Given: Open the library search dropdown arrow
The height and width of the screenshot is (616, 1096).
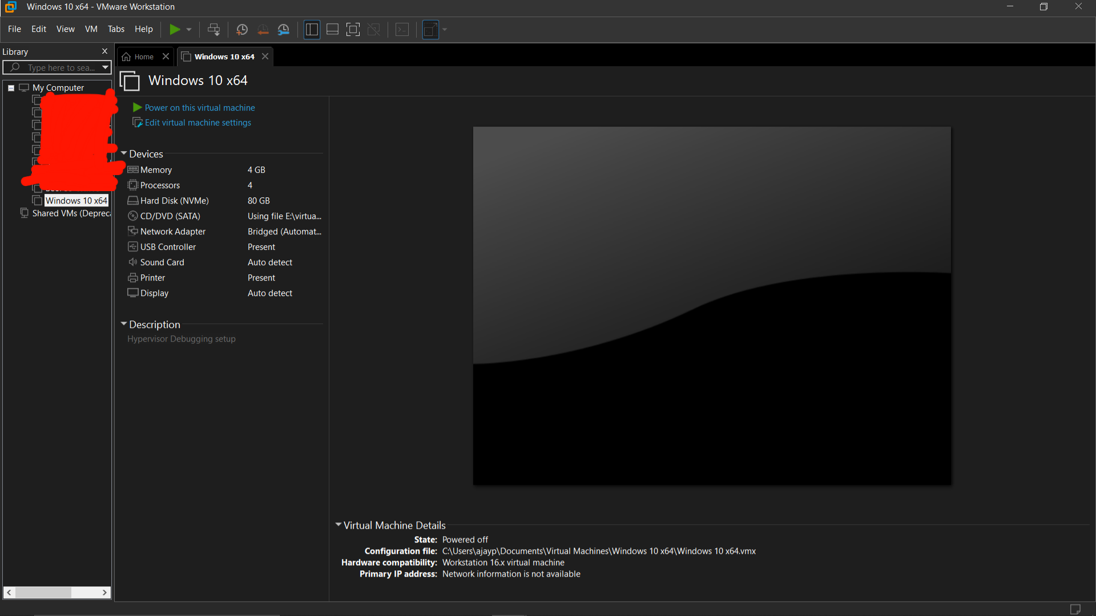Looking at the screenshot, I should tap(106, 67).
